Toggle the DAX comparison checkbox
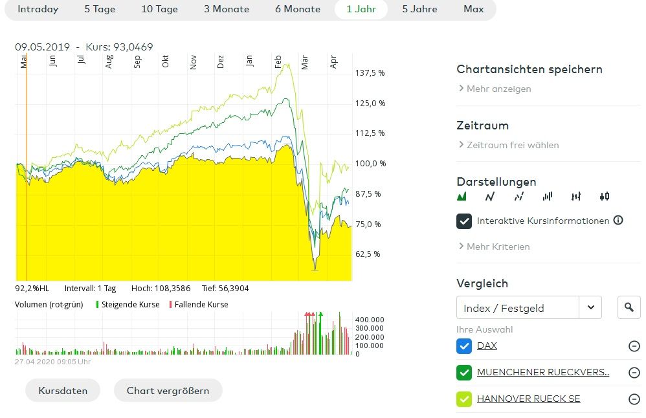646x418 pixels. click(464, 346)
